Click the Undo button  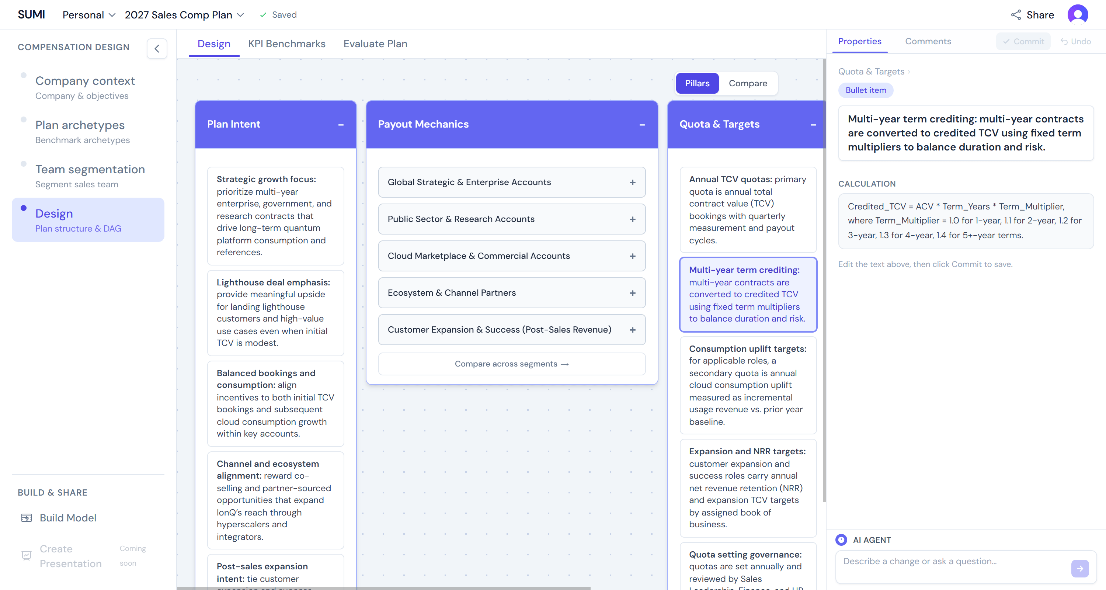(x=1075, y=42)
